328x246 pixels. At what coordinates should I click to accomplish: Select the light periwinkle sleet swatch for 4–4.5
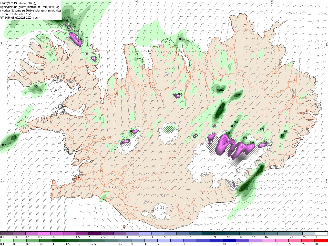click(145, 233)
